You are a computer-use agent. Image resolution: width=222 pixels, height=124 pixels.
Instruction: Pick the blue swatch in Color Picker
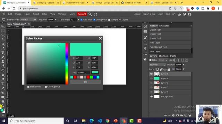tap(95, 77)
